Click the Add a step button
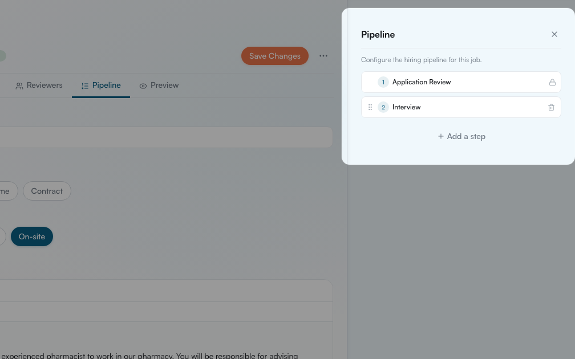 pos(461,136)
